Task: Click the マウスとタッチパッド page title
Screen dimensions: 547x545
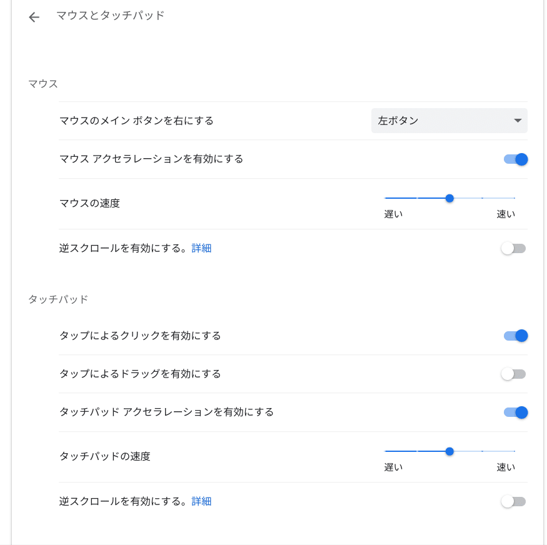Action: (110, 16)
